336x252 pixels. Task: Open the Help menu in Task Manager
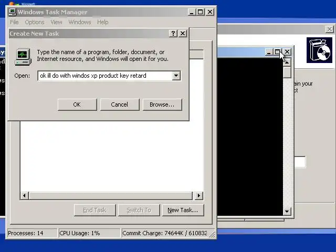coord(103,22)
